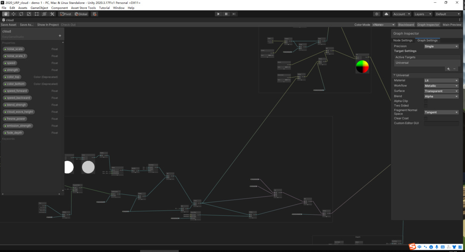Switch to the Graph Settings tab
Screen dimensions: 465x252
[427, 40]
